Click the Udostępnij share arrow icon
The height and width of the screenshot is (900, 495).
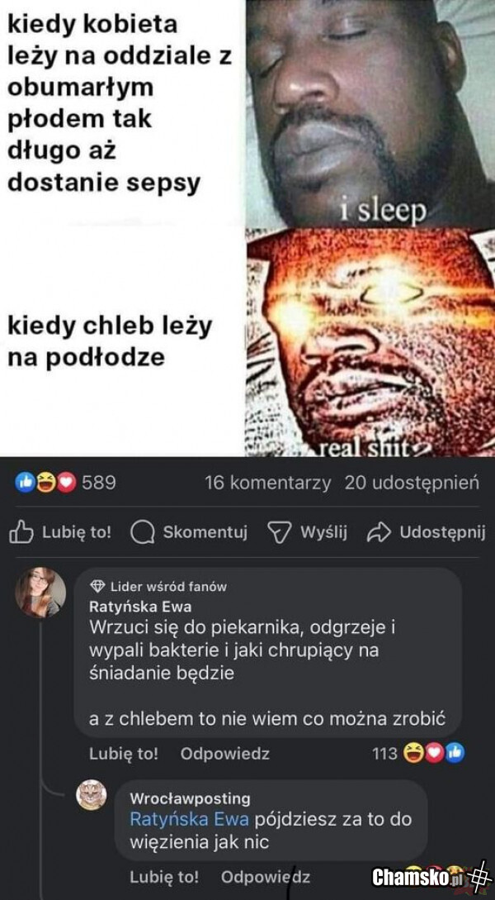[x=379, y=533]
